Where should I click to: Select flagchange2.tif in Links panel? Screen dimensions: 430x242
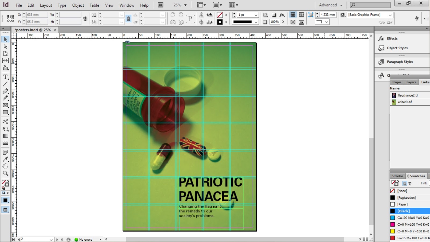pyautogui.click(x=408, y=95)
